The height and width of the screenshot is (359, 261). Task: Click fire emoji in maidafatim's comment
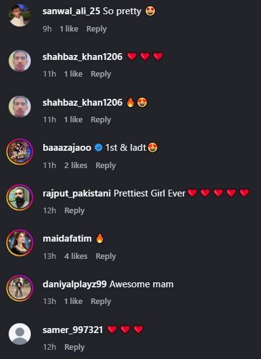point(99,239)
